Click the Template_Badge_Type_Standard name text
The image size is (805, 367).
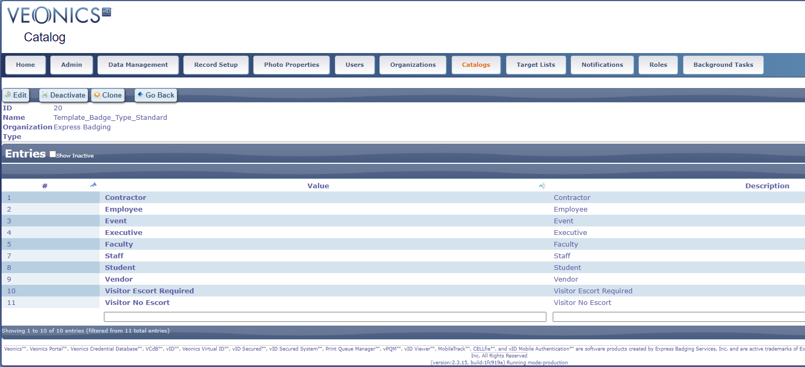click(x=110, y=117)
